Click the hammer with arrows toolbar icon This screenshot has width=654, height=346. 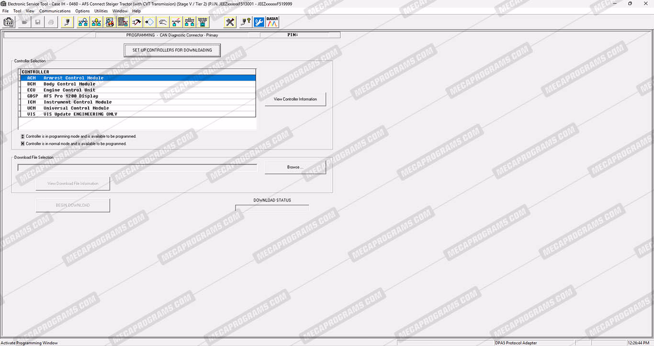point(136,22)
